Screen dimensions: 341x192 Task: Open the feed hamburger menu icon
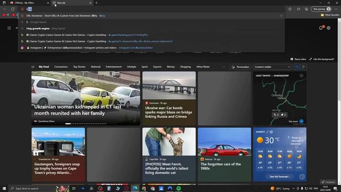[x=33, y=67]
